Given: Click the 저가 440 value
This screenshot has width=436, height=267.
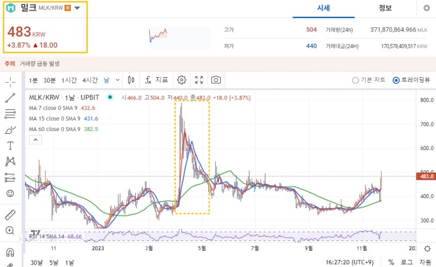Looking at the screenshot, I should point(311,46).
